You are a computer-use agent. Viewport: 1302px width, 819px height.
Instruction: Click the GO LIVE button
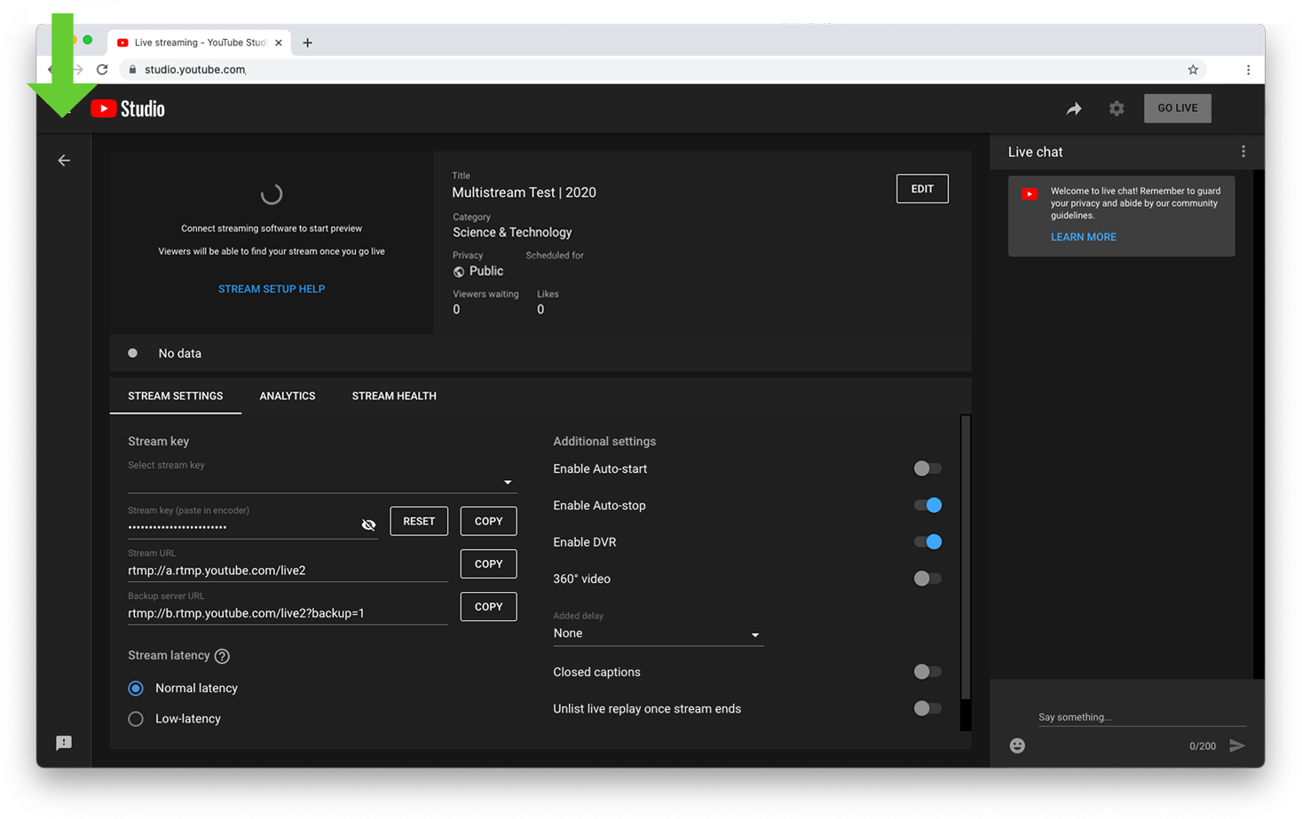pyautogui.click(x=1178, y=108)
